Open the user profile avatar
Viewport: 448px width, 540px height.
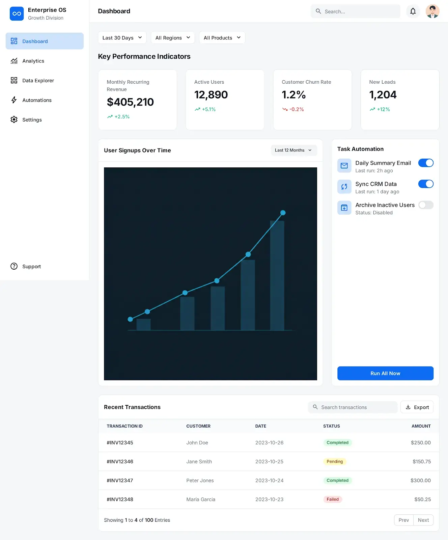click(x=432, y=11)
